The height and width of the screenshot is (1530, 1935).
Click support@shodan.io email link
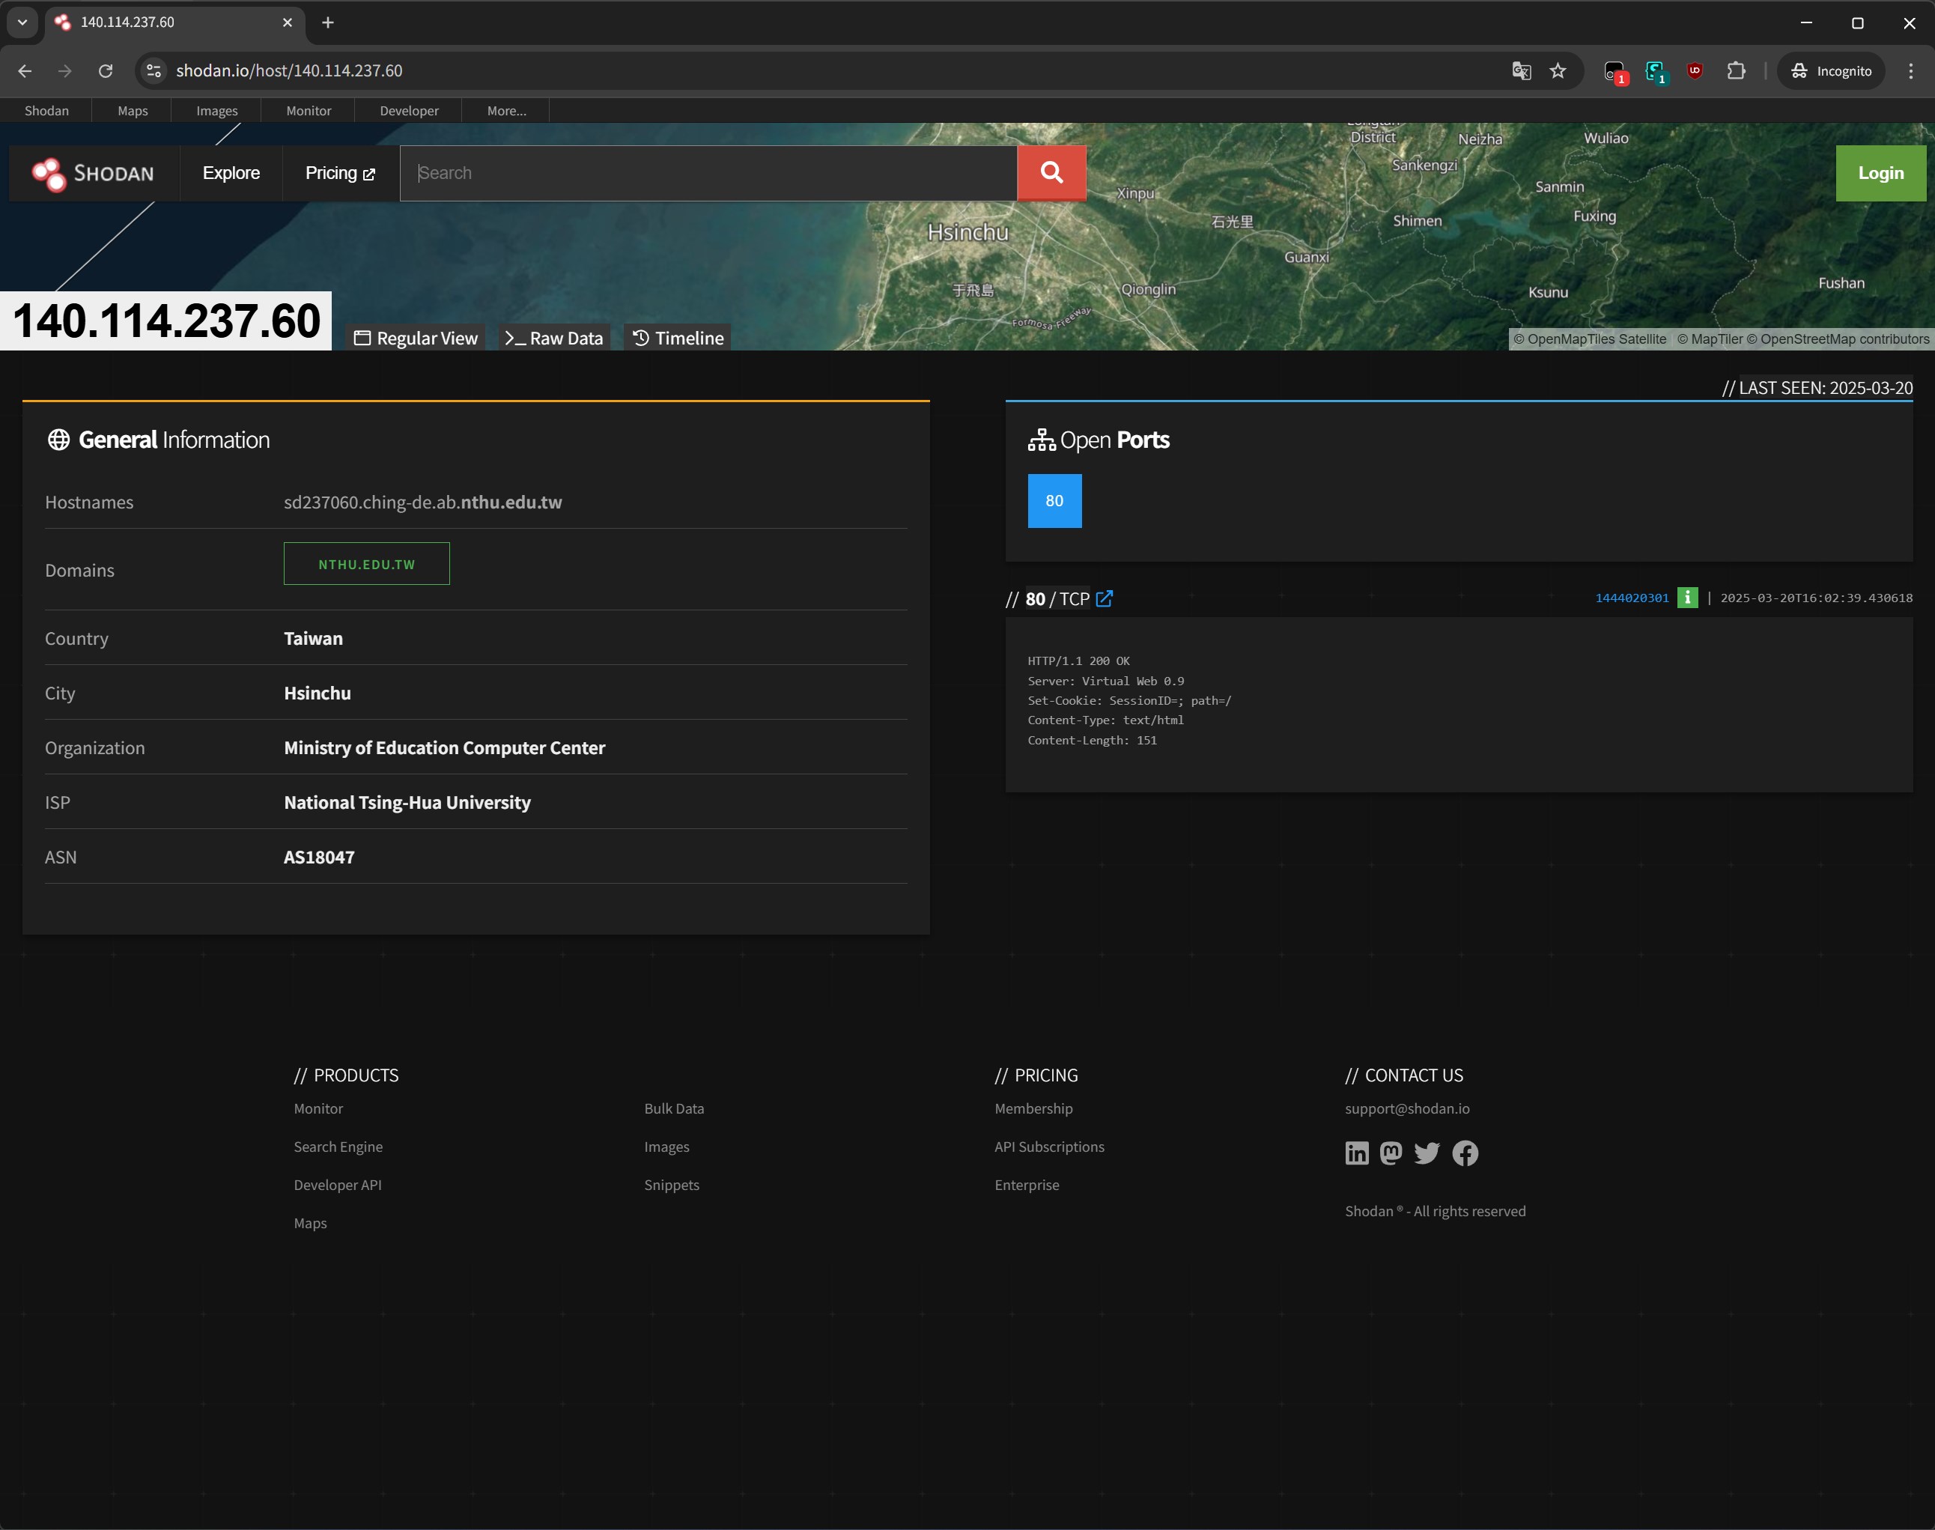1407,1108
